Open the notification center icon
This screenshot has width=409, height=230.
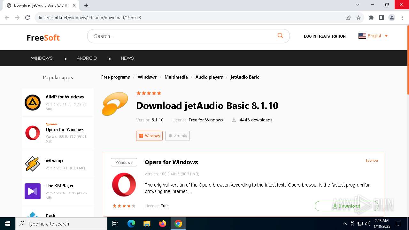pos(398,224)
